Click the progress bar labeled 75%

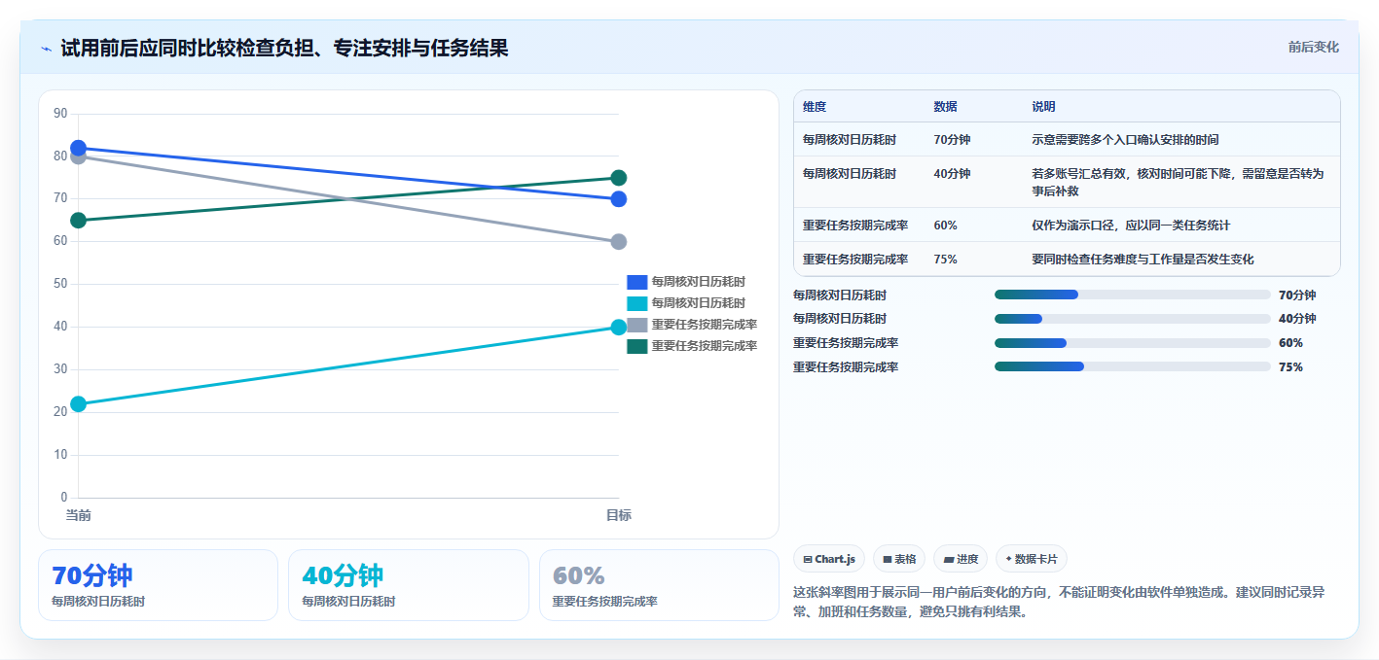coord(1133,366)
